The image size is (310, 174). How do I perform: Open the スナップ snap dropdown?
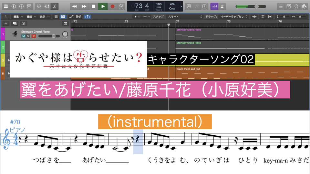[x=185, y=17]
